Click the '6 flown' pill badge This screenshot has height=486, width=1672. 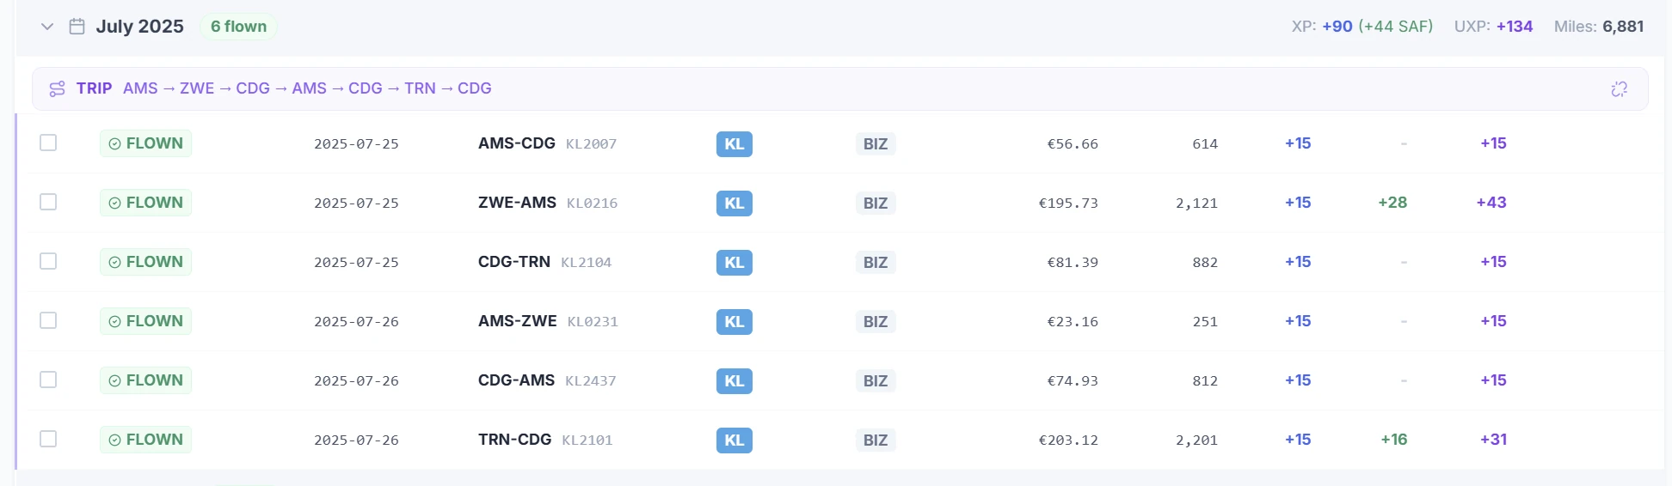(238, 27)
